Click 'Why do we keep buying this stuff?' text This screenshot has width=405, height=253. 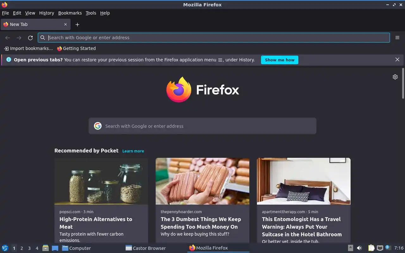[195, 234]
